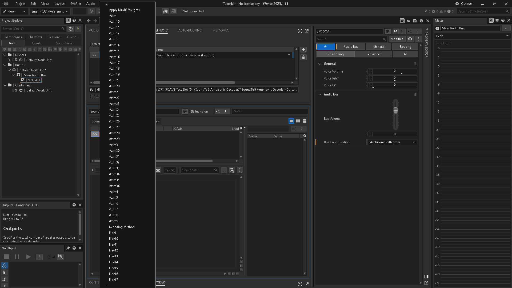
Task: Click the forward navigation arrow
Action: 95,21
